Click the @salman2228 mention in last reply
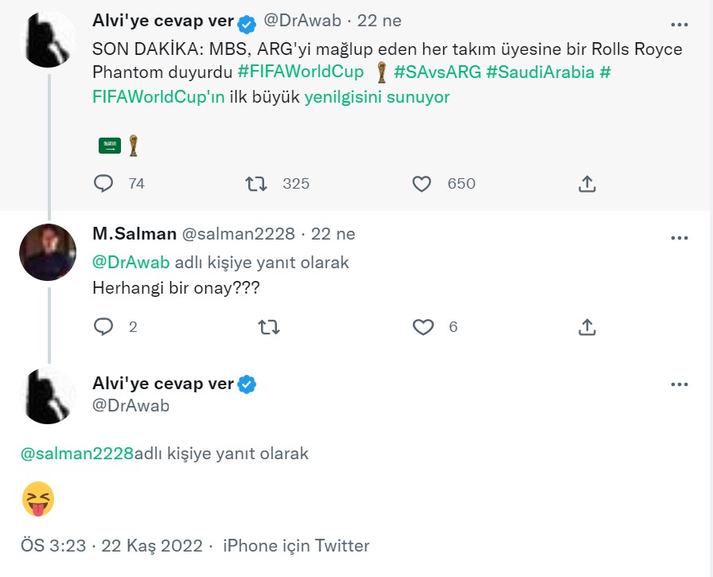 (76, 454)
